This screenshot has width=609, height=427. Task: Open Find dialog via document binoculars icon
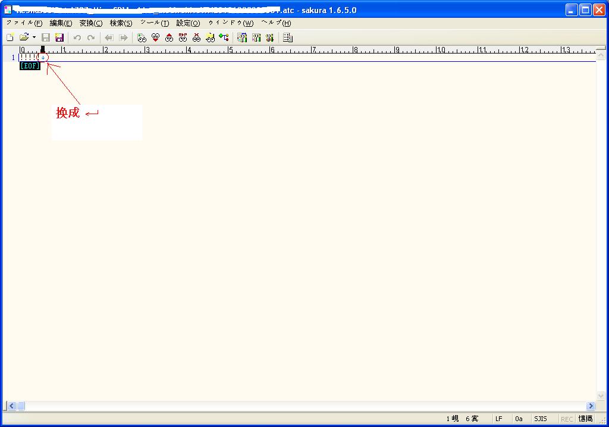(x=142, y=37)
